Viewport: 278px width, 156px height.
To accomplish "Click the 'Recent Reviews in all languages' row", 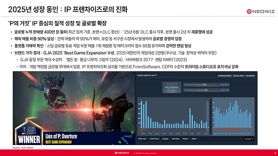I will (206, 90).
